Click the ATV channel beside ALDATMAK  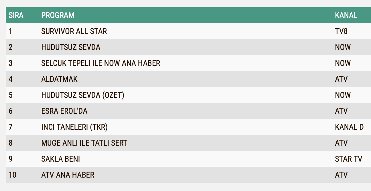click(x=341, y=79)
